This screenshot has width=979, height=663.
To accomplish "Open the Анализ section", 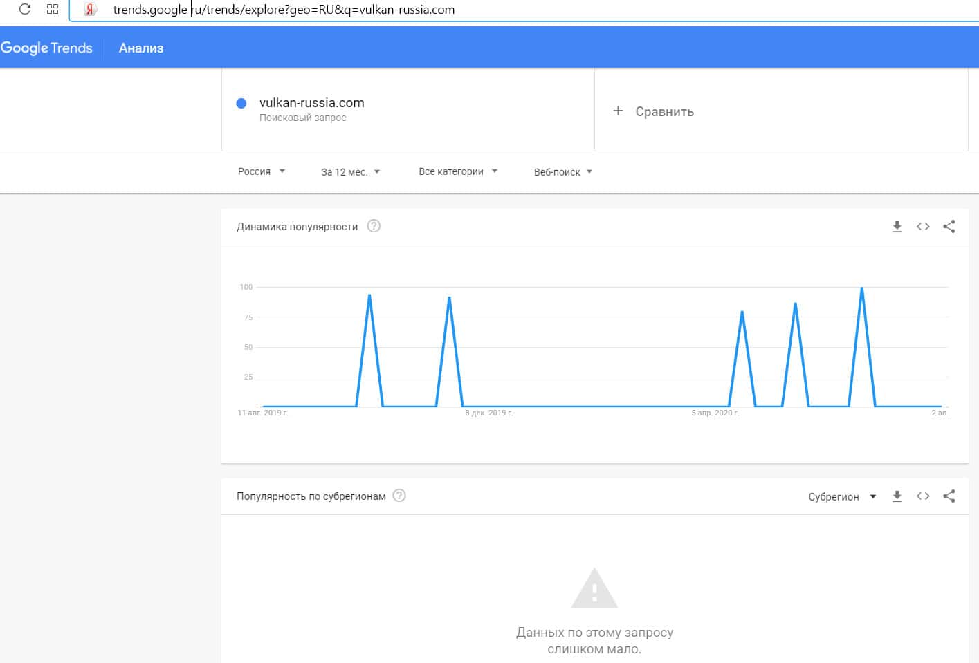I will click(x=141, y=48).
